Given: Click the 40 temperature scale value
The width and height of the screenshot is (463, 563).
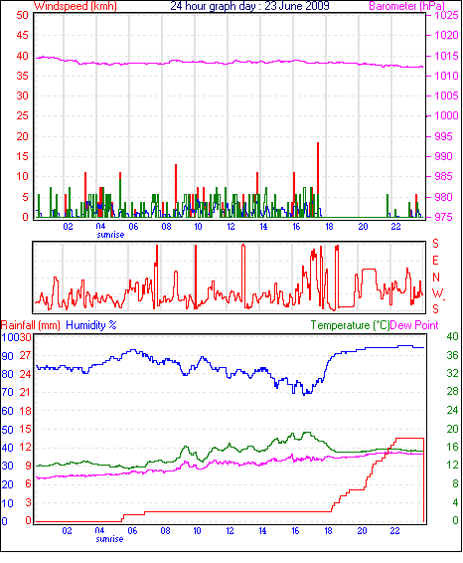Looking at the screenshot, I should 452,336.
